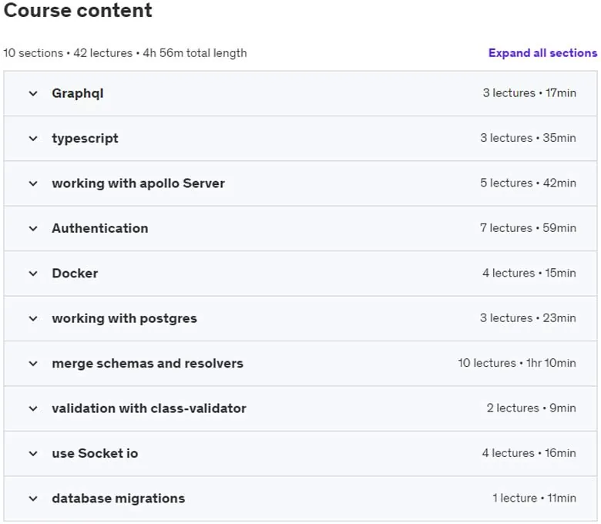Image resolution: width=601 pixels, height=524 pixels.
Task: Click chevron next to merge schemas and resolvers
Action: tap(33, 364)
